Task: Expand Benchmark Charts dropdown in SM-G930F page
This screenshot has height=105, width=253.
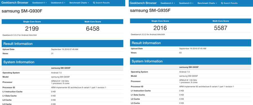Action: click(79, 3)
